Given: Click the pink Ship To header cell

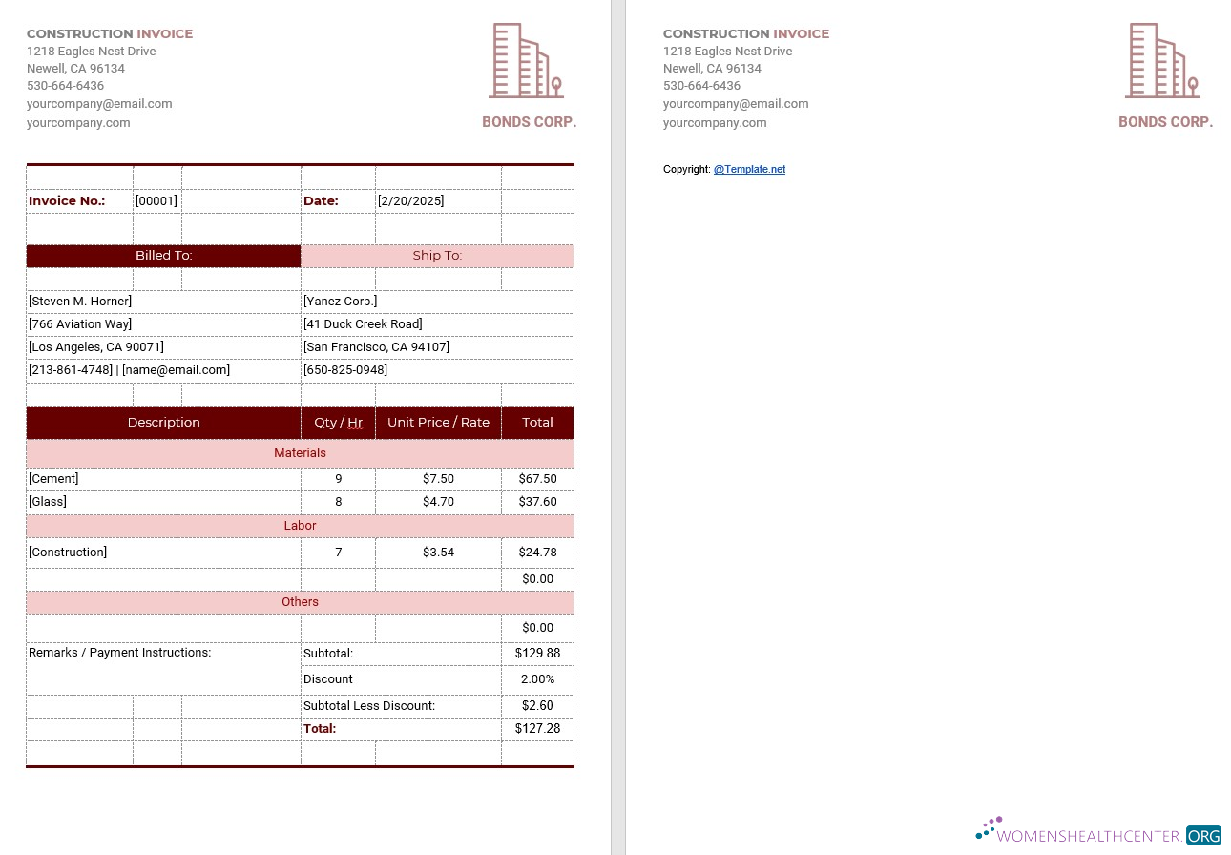Looking at the screenshot, I should pos(437,255).
